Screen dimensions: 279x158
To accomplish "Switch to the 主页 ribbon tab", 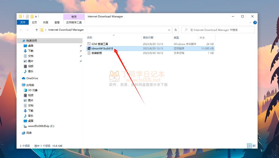I will 34,22.
